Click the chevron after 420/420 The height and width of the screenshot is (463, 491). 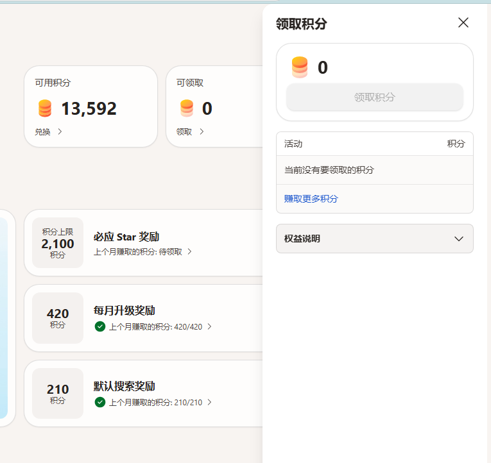[209, 326]
